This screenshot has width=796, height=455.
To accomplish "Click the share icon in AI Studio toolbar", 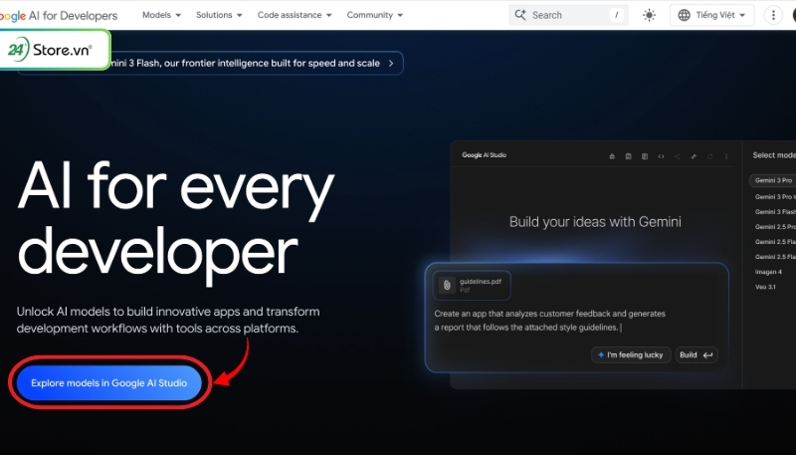I will click(677, 156).
